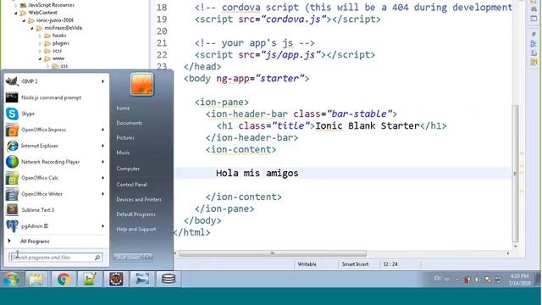Viewport: 542px width, 305px height.
Task: Open Pictures from Start menu
Action: click(x=125, y=137)
